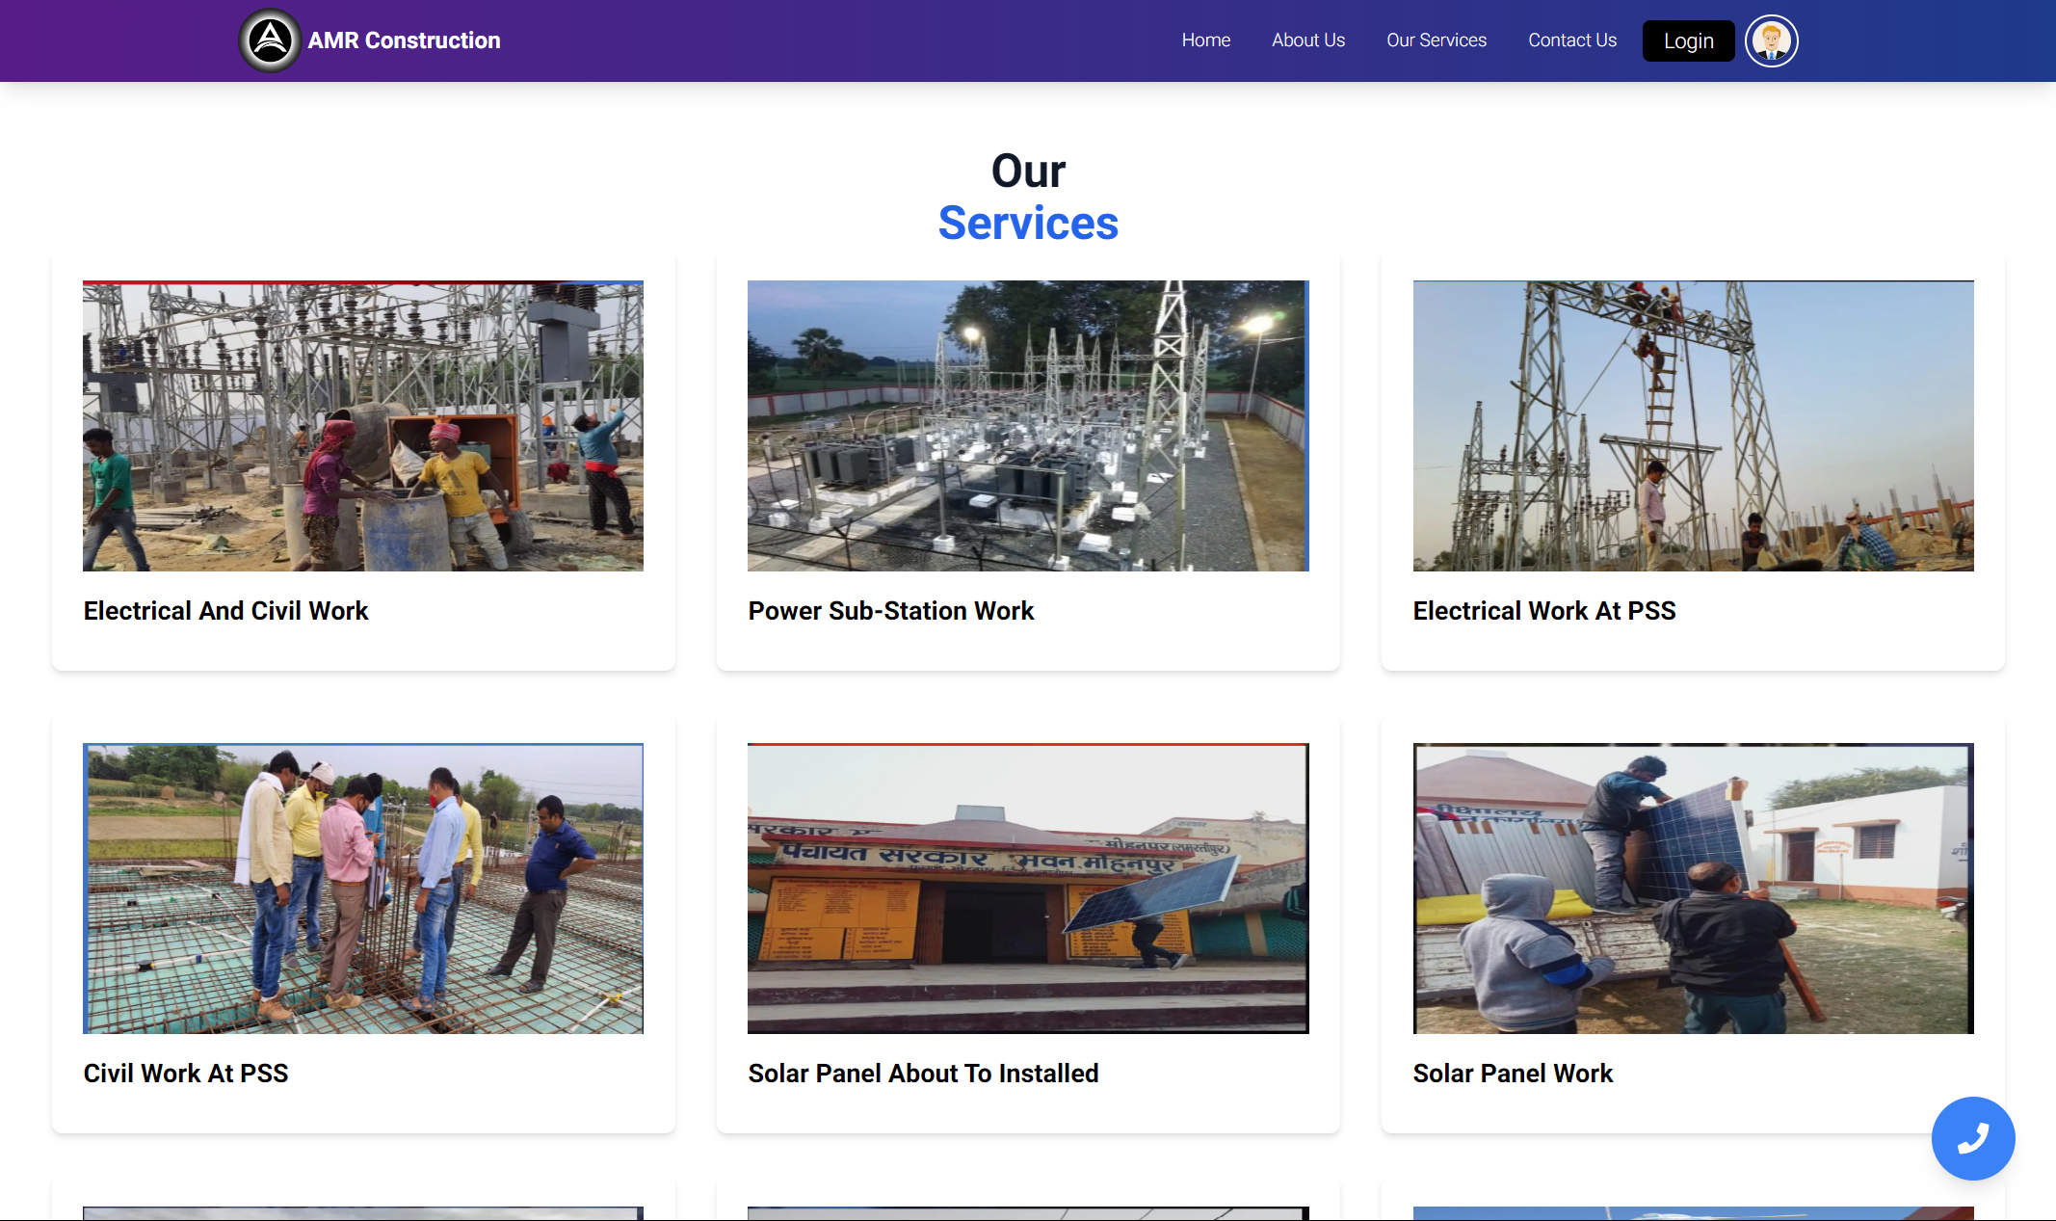
Task: Select the 'Electrical Work At PSS' title
Action: (x=1543, y=611)
